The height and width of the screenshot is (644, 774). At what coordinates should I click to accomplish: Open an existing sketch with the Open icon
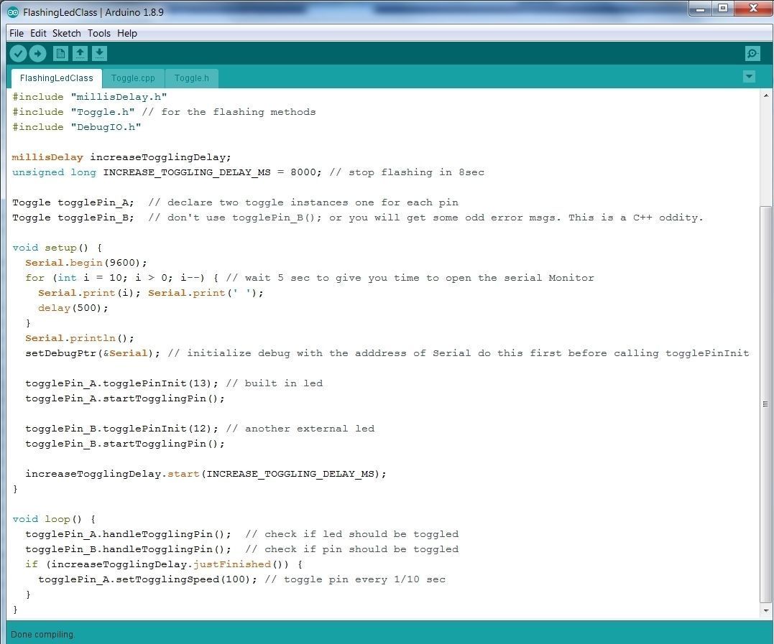click(x=80, y=53)
